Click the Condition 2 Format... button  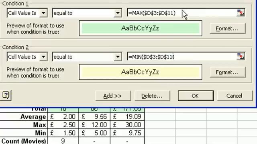pyautogui.click(x=228, y=72)
